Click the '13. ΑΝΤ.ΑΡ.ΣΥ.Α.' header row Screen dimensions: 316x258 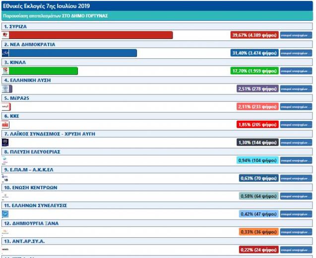(x=157, y=241)
